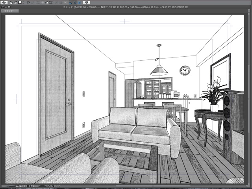Redo the last undone action
The width and height of the screenshot is (252, 189).
click(x=32, y=3)
